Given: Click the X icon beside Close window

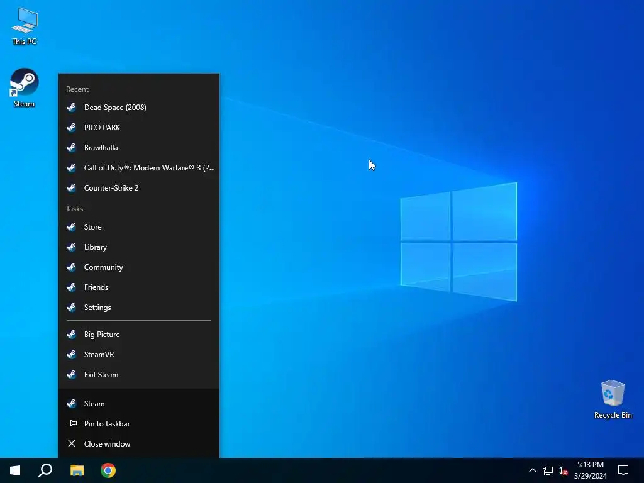Looking at the screenshot, I should (72, 443).
